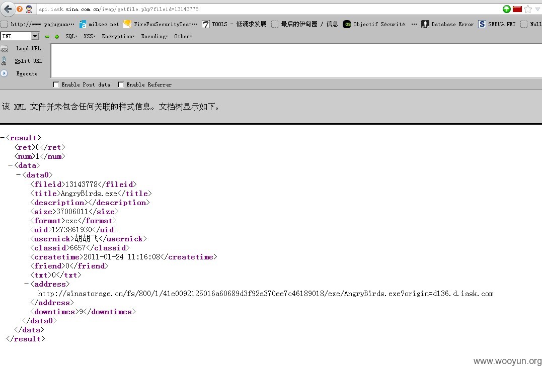Open the INT type combo box
The height and width of the screenshot is (366, 542).
[21, 36]
